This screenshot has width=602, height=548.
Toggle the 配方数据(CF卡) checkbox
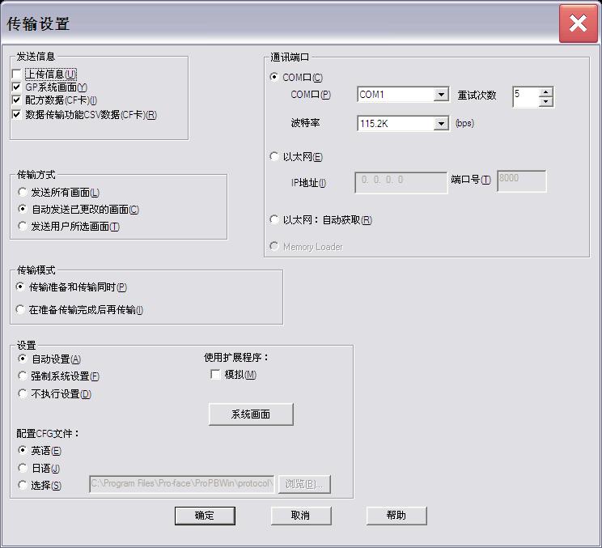pyautogui.click(x=17, y=100)
